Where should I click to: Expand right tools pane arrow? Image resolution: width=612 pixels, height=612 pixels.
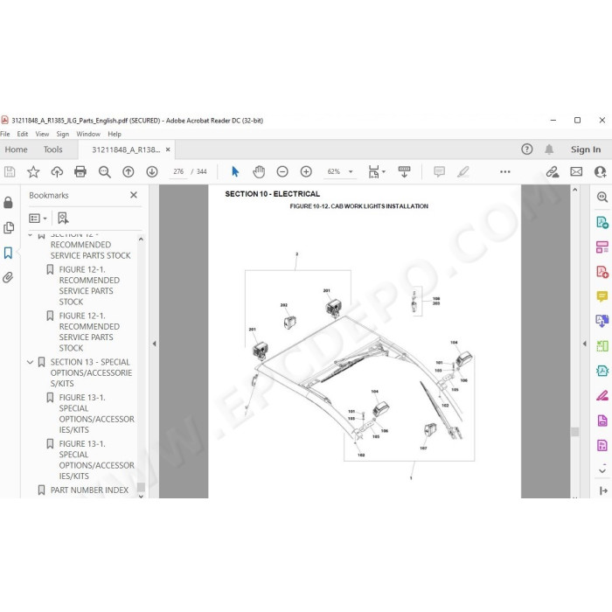(x=584, y=344)
